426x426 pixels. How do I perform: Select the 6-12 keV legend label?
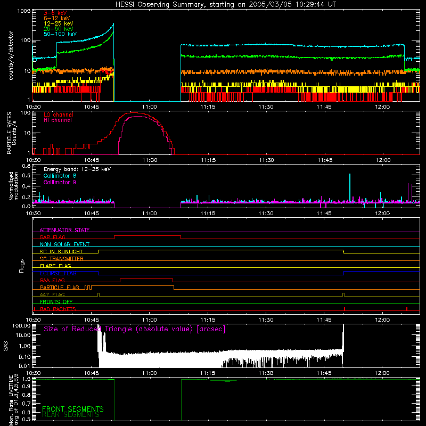(x=56, y=18)
